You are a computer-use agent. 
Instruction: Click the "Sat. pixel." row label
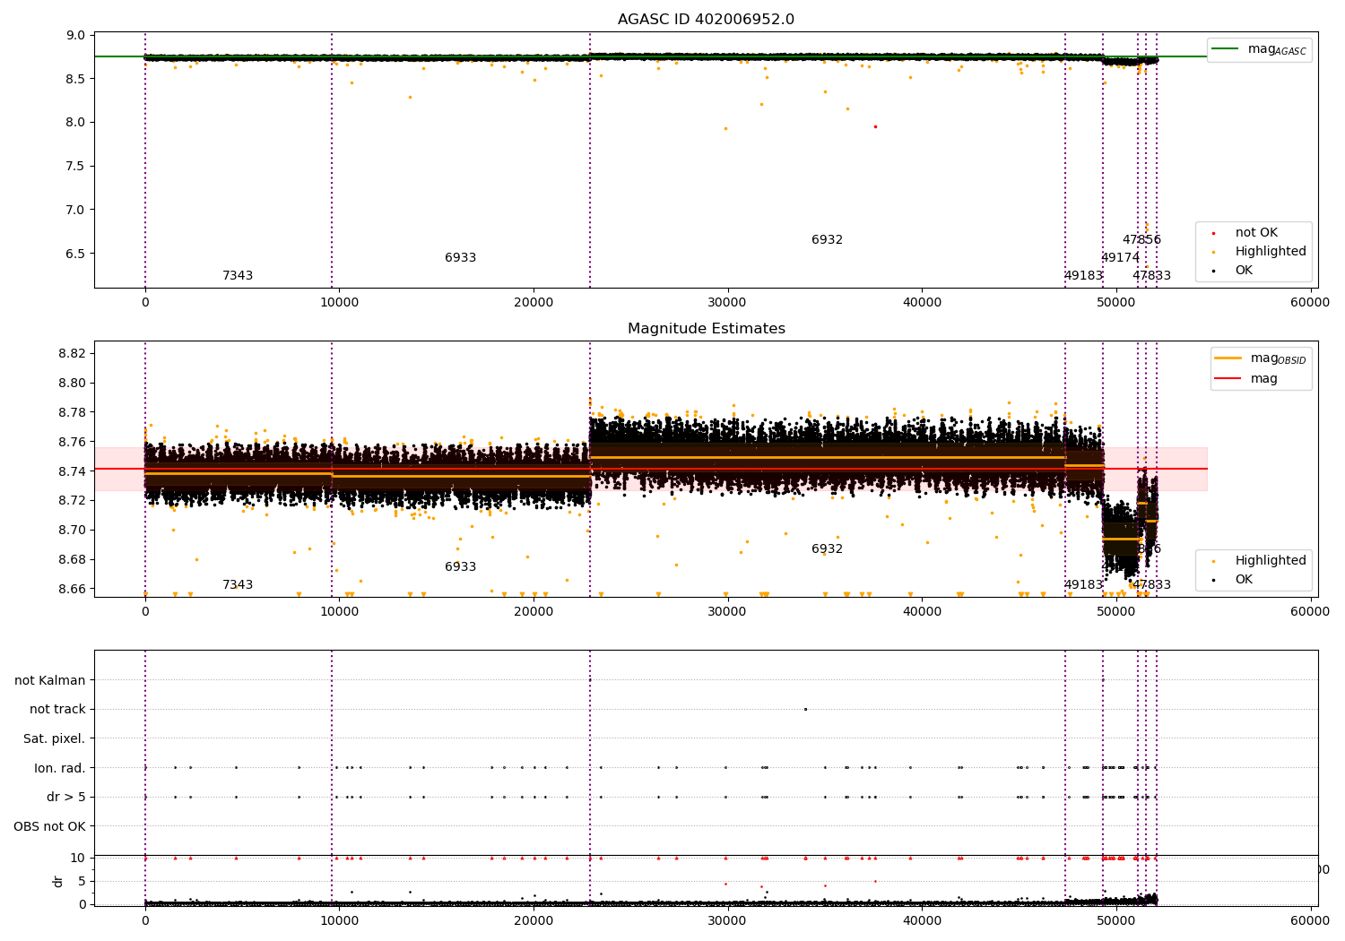(55, 738)
